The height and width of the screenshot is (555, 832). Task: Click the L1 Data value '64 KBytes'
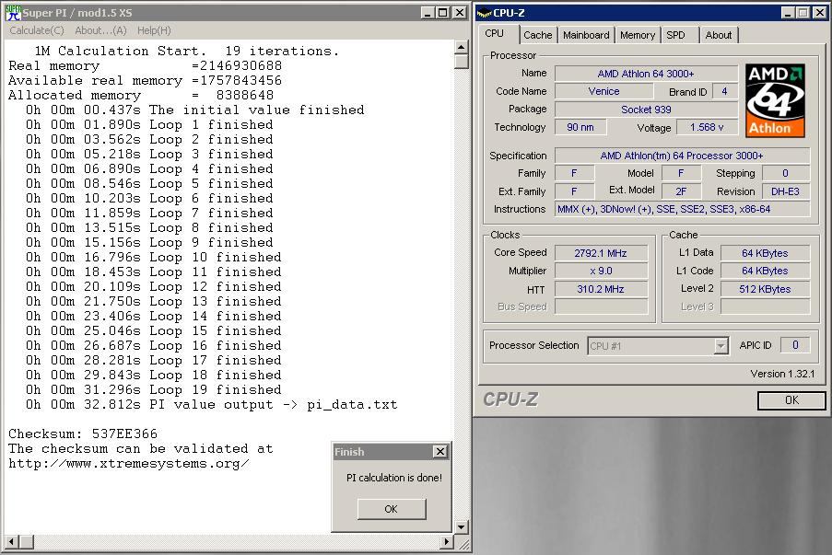(765, 253)
